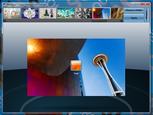Viewport: 153px width, 115px height.
Task: Minimize the Logon Background Changer window
Action: coord(133,4)
